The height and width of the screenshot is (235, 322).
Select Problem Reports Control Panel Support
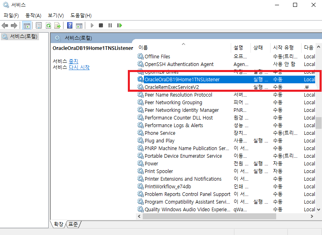pos(187,194)
